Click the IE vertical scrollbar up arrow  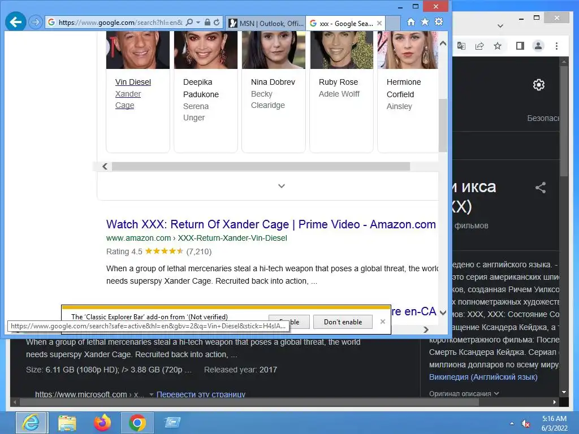443,44
